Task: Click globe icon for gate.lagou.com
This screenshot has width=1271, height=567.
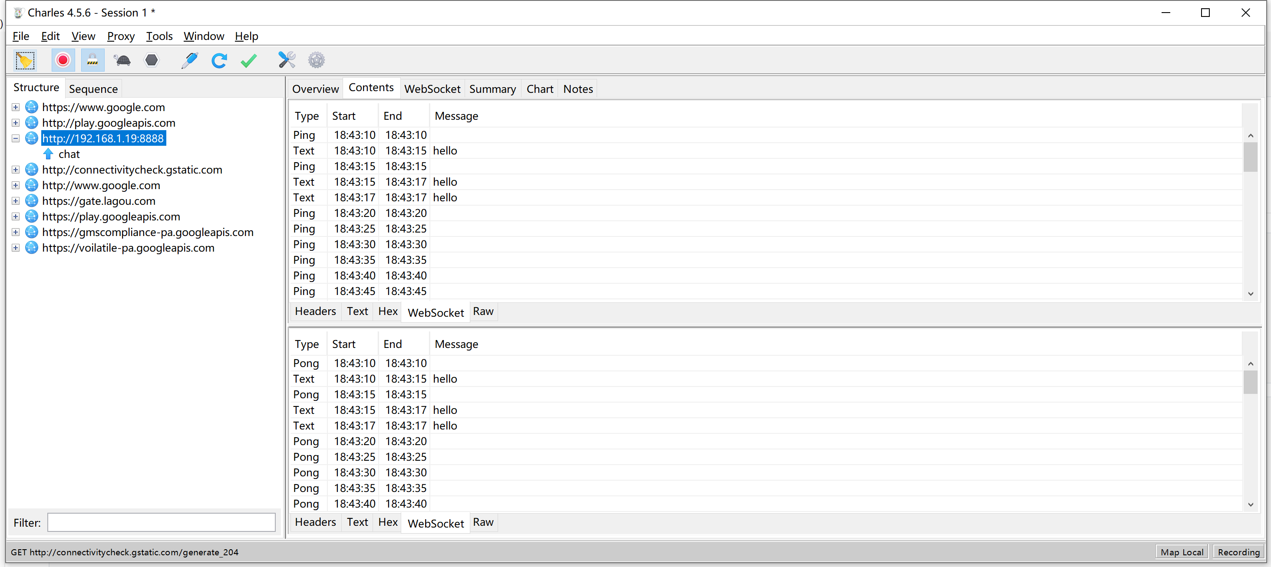Action: [32, 201]
